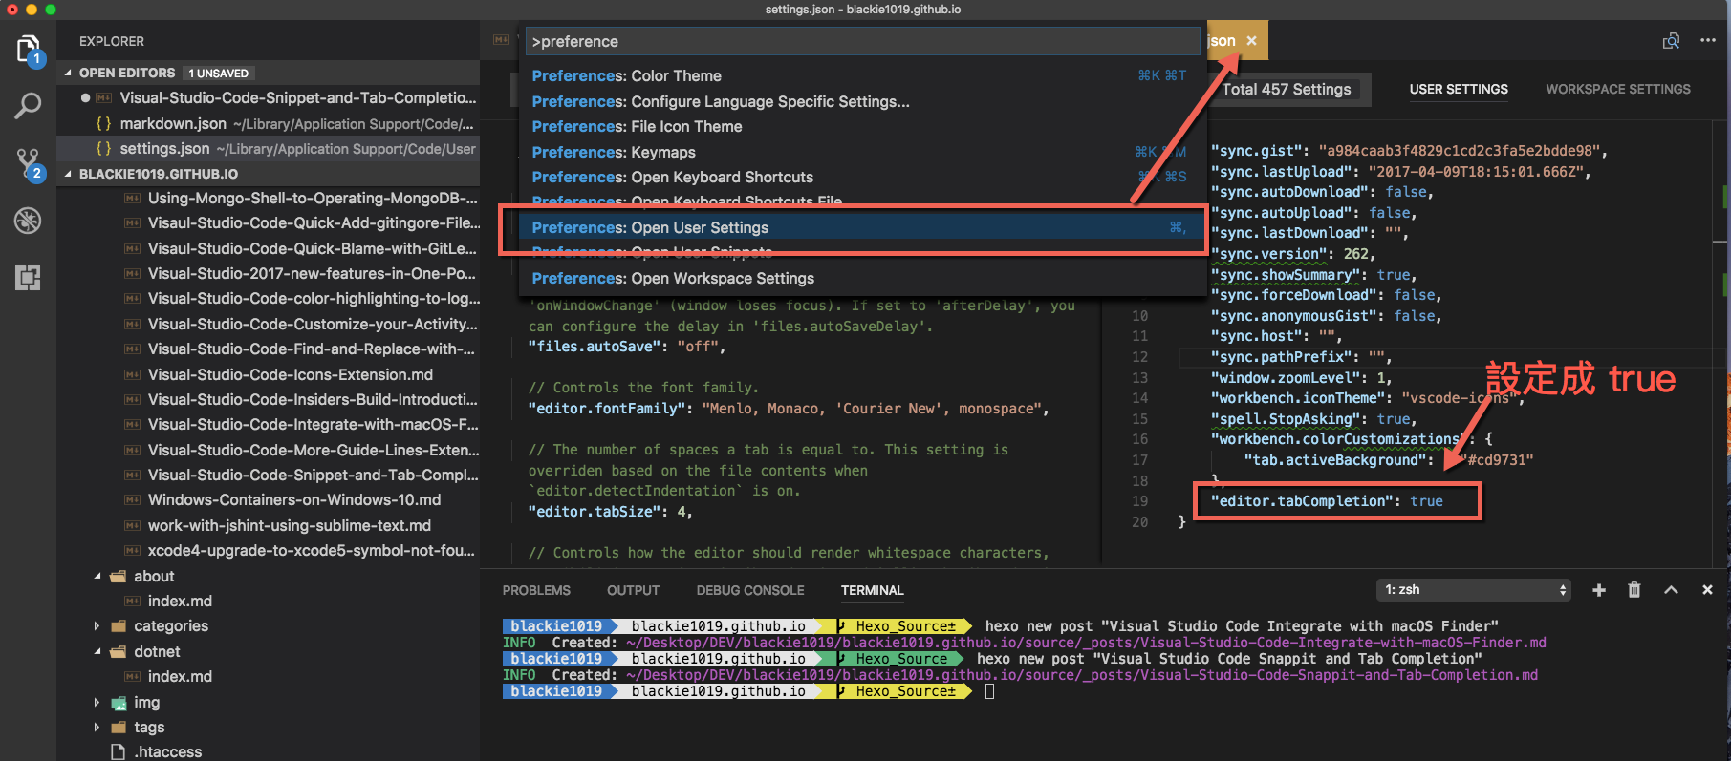Image resolution: width=1731 pixels, height=761 pixels.
Task: Open the Extensions view icon
Action: tap(28, 278)
